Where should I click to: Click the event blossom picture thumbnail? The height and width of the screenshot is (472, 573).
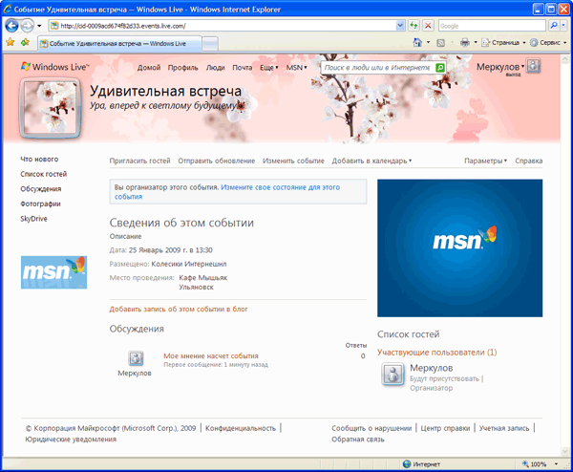(x=50, y=108)
